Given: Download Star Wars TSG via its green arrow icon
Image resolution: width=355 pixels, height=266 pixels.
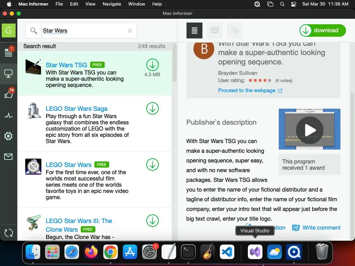Looking at the screenshot, I should click(x=153, y=65).
